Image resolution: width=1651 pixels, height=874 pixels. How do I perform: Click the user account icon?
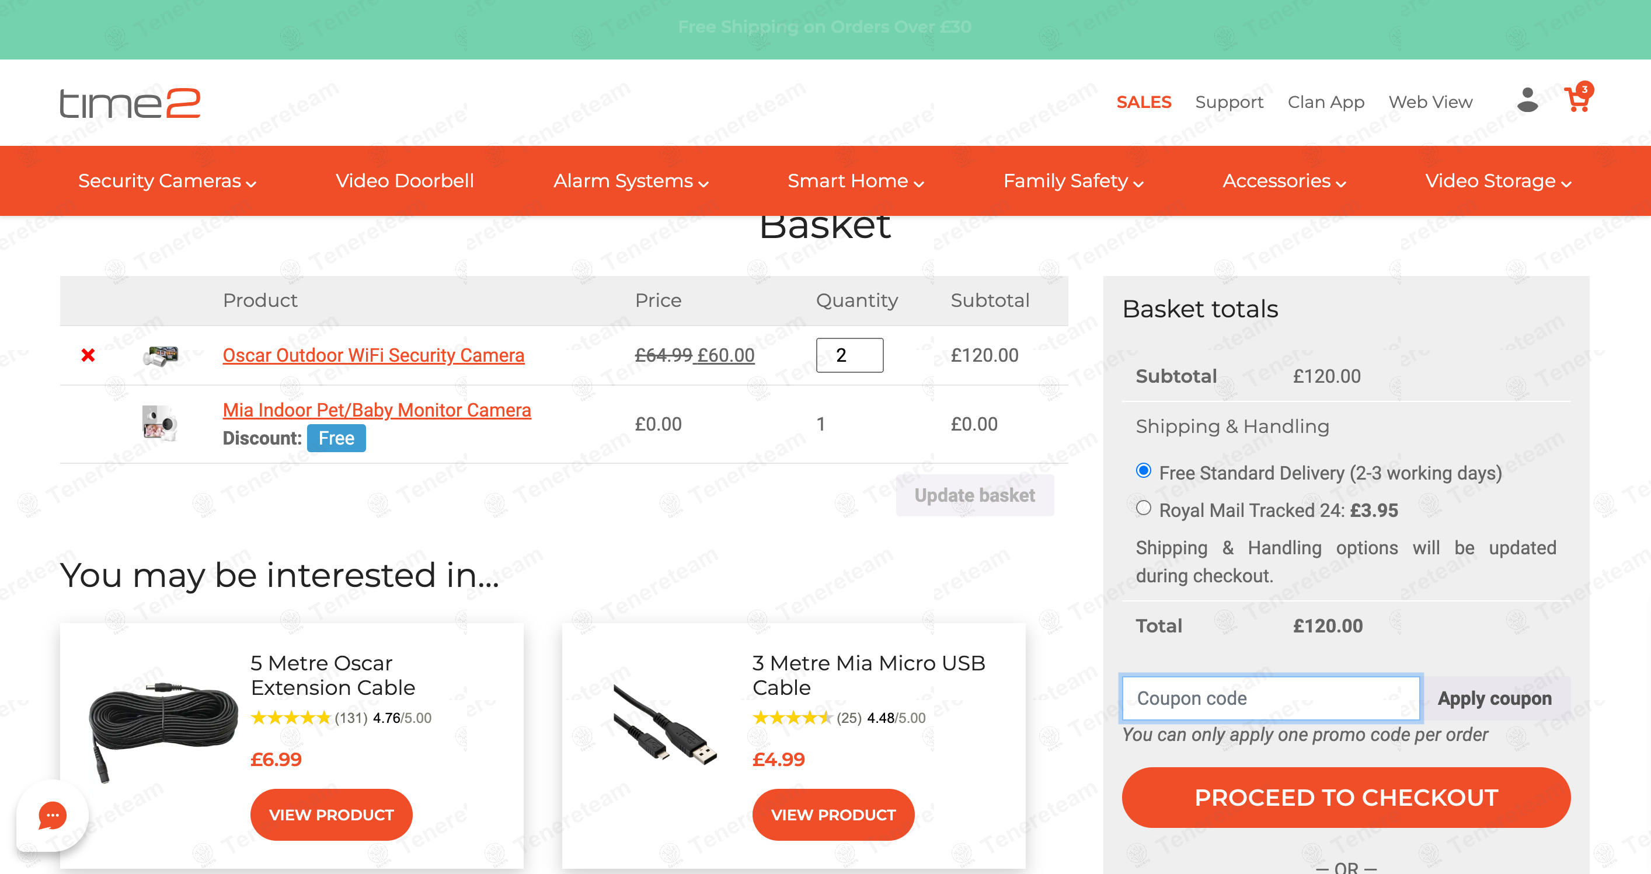click(1527, 100)
